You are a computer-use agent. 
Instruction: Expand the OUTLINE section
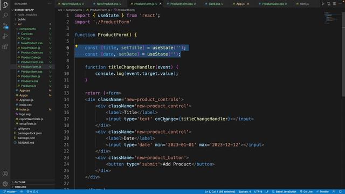(x=20, y=182)
